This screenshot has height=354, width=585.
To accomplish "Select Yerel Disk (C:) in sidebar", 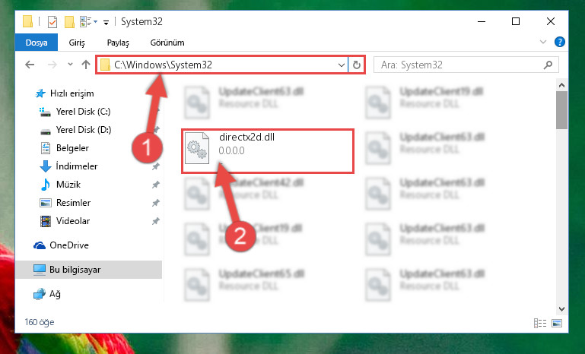I will pyautogui.click(x=83, y=112).
